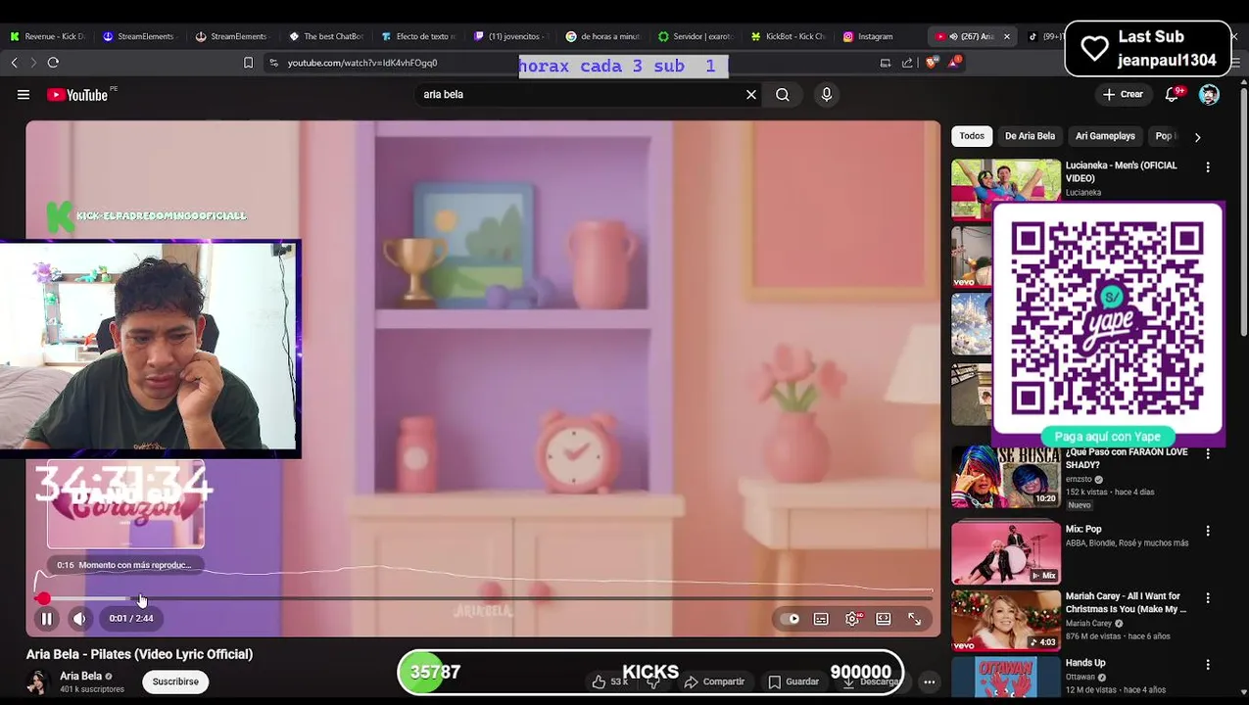The width and height of the screenshot is (1249, 705).
Task: Switch to the 'Revenue - Kick' tab
Action: pos(47,36)
